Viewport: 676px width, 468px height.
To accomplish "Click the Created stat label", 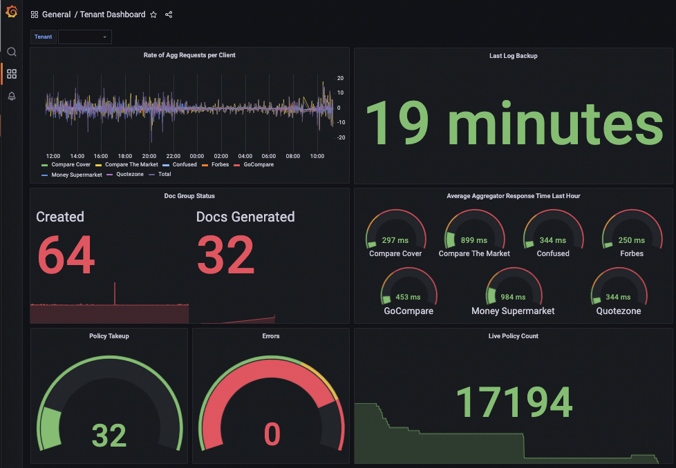I will point(60,217).
